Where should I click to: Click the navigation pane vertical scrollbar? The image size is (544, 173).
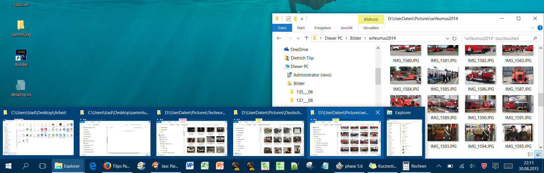(378, 76)
